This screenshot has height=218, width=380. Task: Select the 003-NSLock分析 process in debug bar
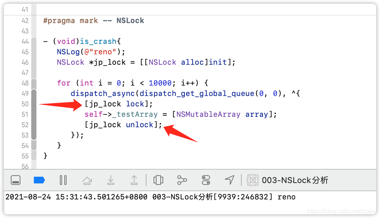click(295, 180)
